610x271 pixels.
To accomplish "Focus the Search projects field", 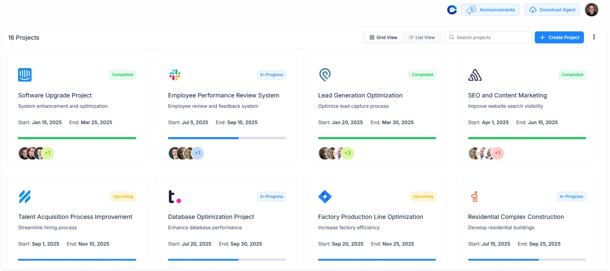I will pyautogui.click(x=488, y=38).
